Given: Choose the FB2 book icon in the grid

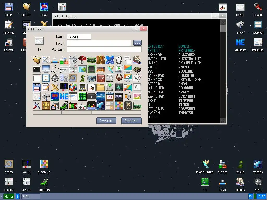Looking at the screenshot, I should 101,78.
